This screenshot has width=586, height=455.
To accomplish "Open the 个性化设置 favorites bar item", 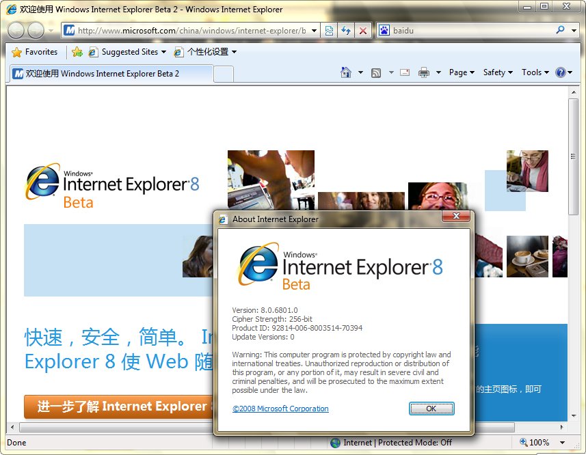I will point(205,52).
